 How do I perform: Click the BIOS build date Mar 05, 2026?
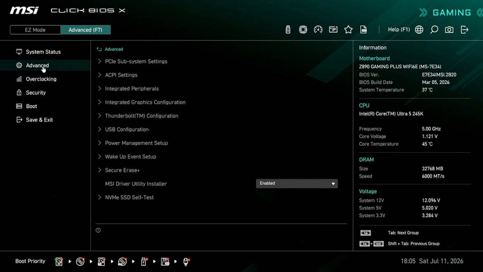435,82
